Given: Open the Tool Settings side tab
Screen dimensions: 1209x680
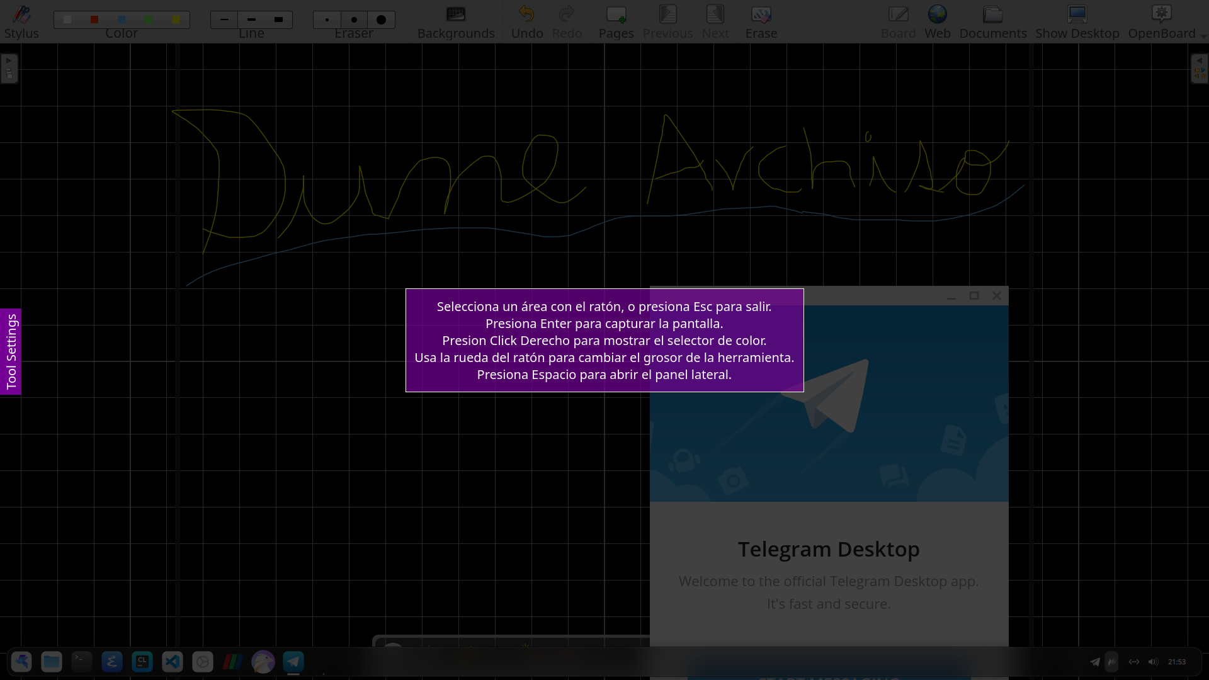Looking at the screenshot, I should (x=11, y=351).
